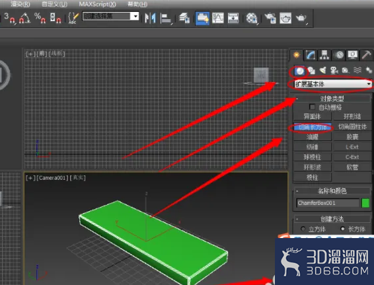Switch to the Motion panel tab

(339, 55)
